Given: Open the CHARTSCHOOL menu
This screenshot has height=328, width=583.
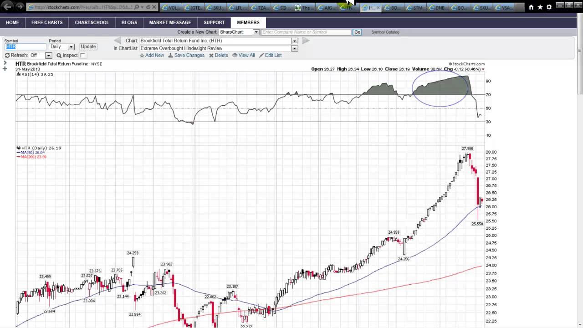Looking at the screenshot, I should pos(92,22).
